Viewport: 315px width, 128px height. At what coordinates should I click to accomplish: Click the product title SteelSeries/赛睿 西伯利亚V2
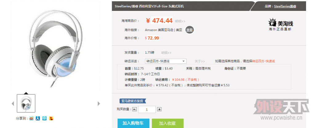(x=149, y=6)
